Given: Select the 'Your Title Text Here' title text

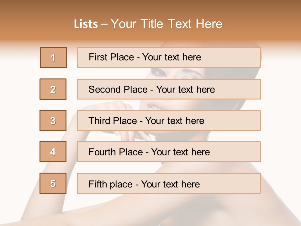Looking at the screenshot, I should [x=166, y=24].
